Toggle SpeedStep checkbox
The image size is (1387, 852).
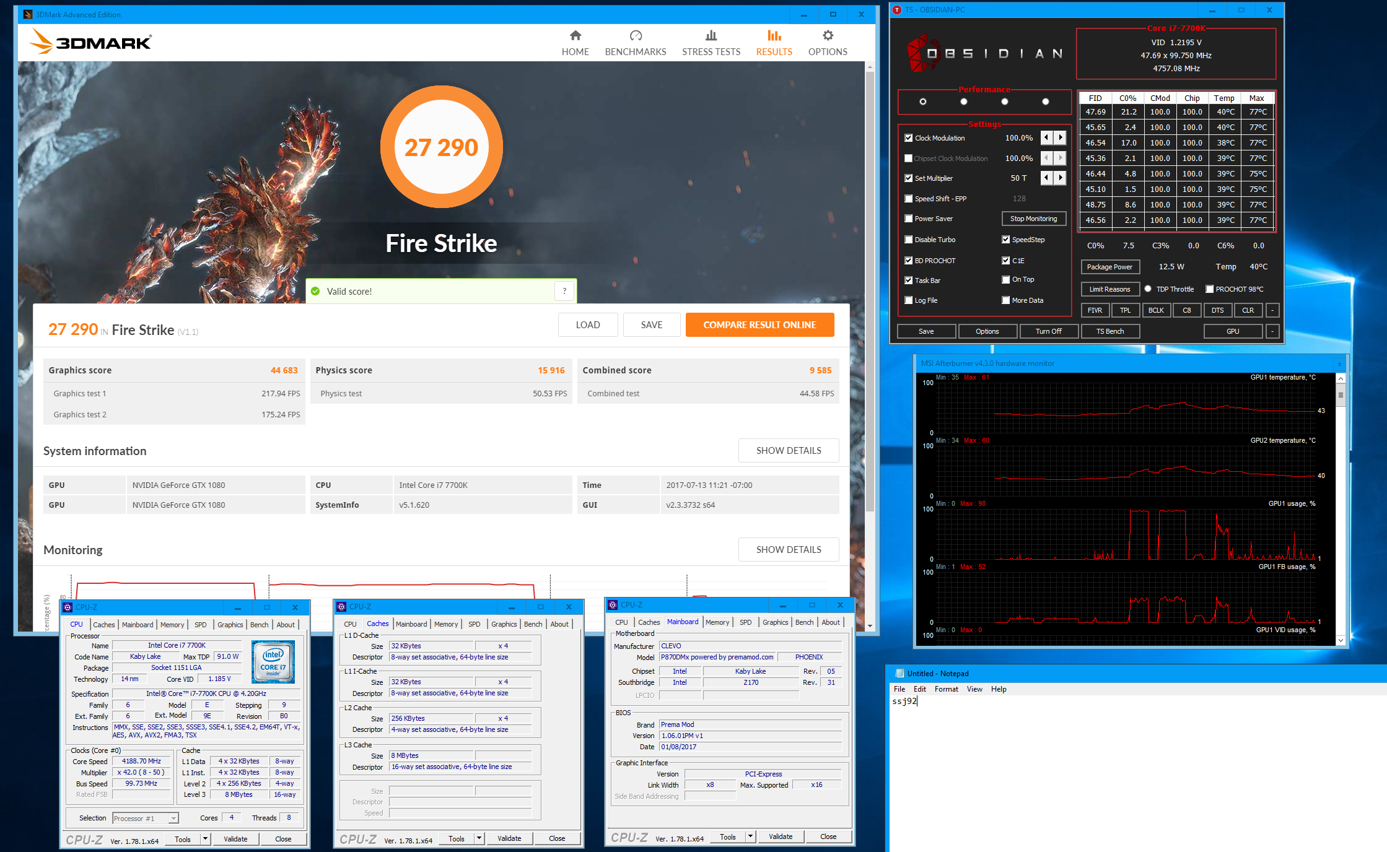coord(1005,240)
